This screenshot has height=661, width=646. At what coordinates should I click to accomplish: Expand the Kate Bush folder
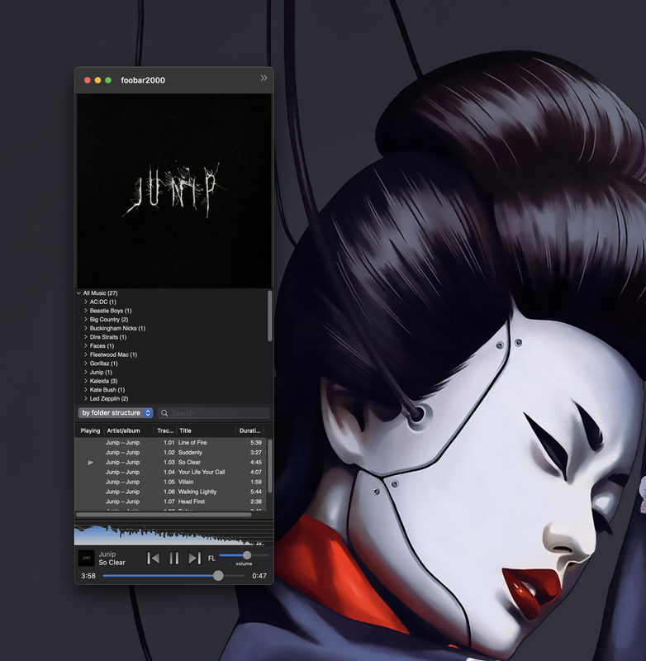tap(86, 390)
